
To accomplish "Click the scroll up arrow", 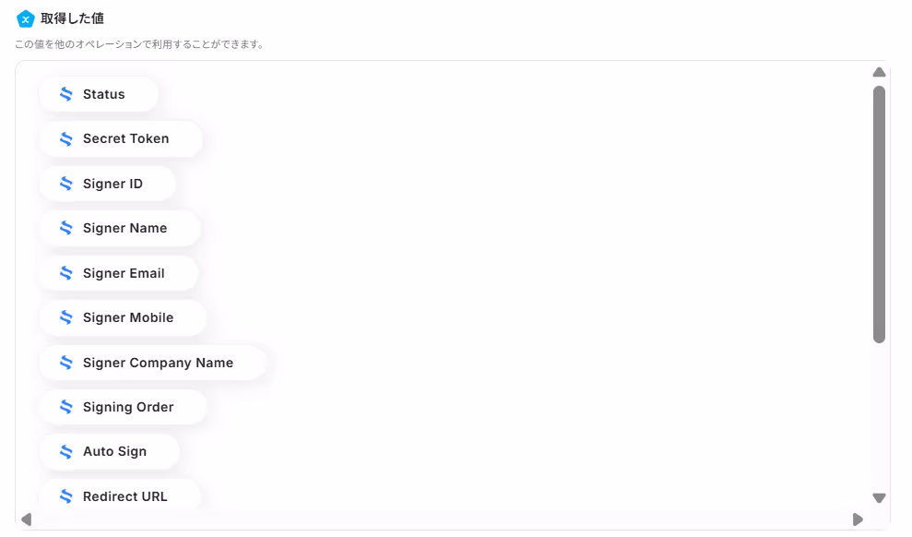I will tap(879, 72).
